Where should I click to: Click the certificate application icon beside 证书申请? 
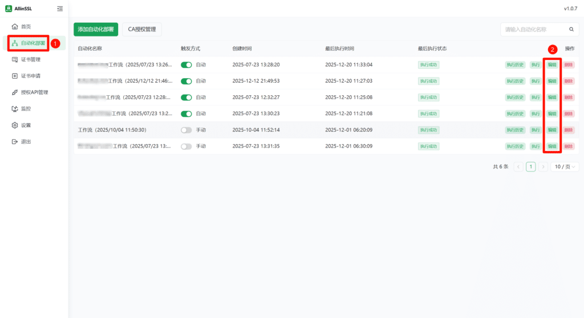[x=15, y=76]
